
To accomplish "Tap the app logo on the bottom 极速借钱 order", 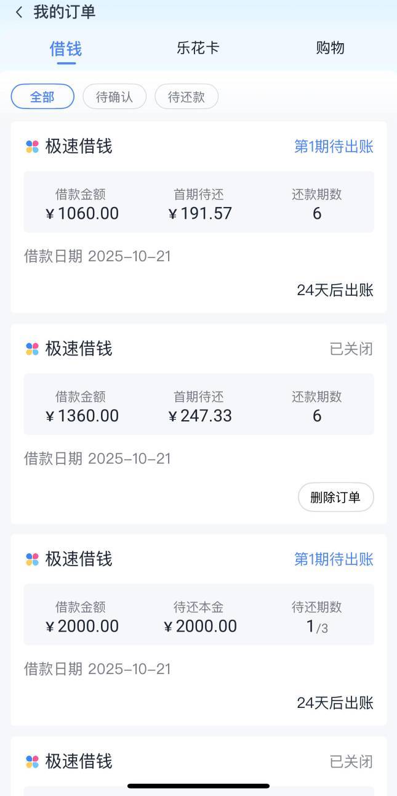I will point(32,761).
